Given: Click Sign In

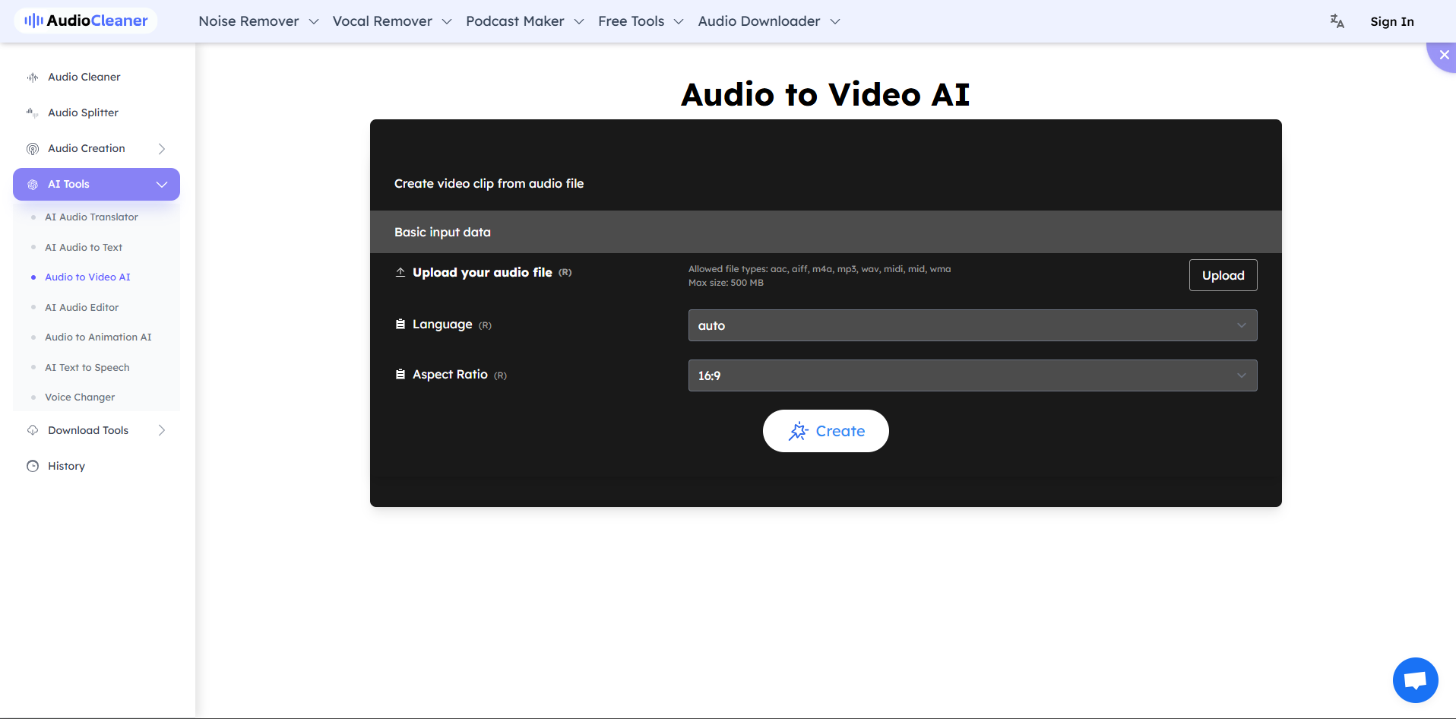Looking at the screenshot, I should point(1391,21).
